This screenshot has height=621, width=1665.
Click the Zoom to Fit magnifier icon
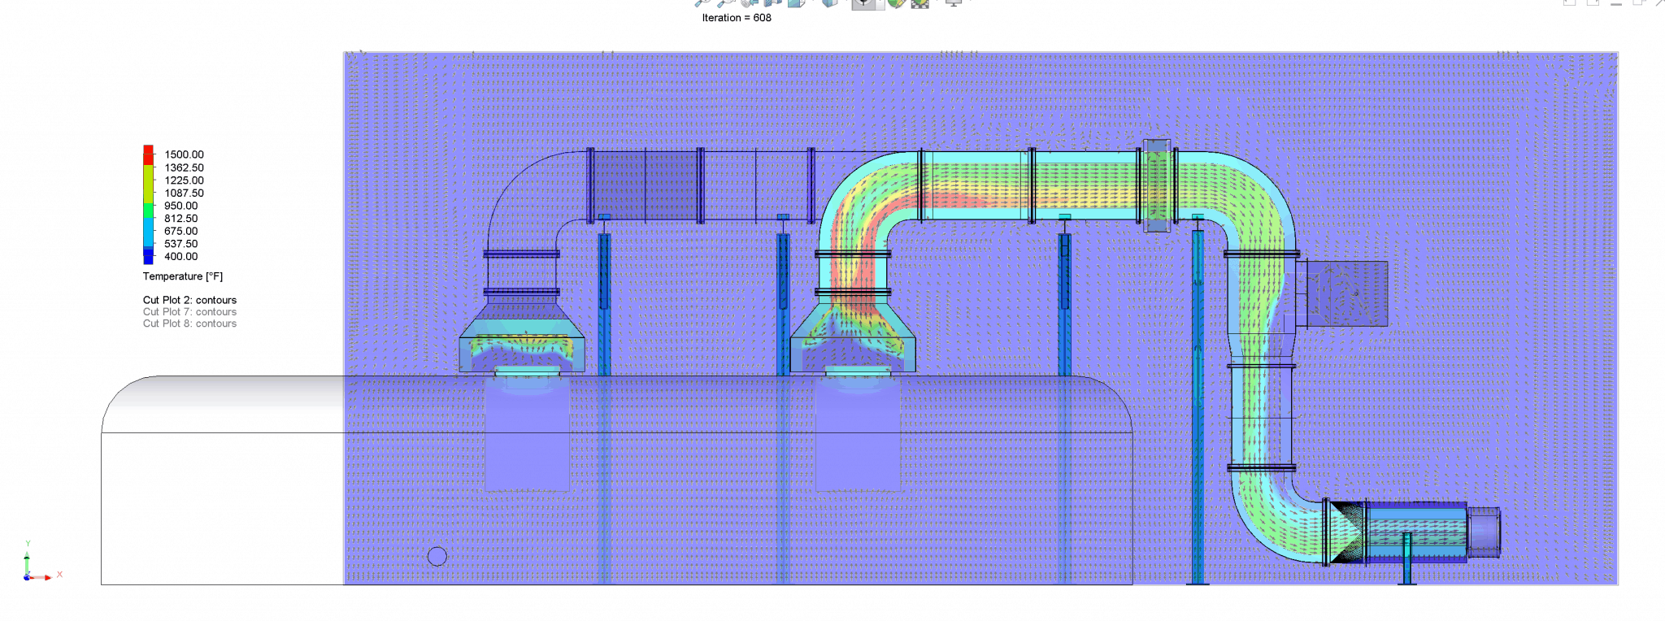(x=702, y=3)
